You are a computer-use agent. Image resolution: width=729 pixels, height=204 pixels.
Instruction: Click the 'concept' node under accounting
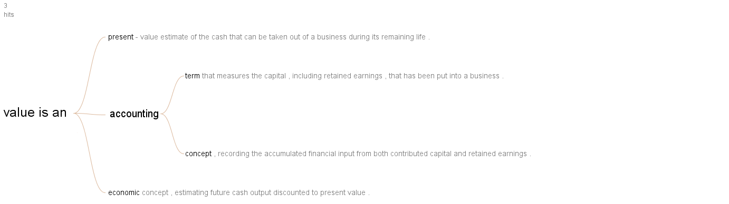[x=198, y=154]
